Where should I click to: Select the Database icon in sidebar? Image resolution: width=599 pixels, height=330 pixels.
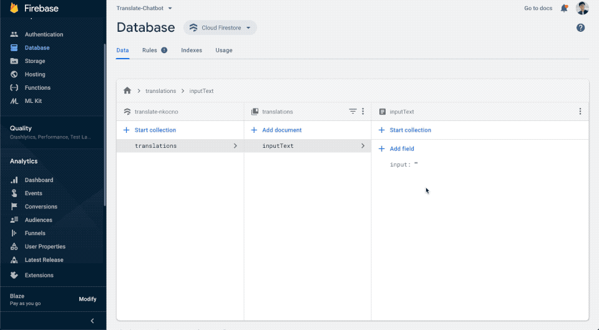(14, 48)
